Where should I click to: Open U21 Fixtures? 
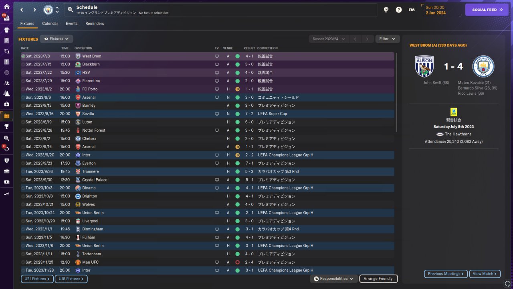point(37,279)
